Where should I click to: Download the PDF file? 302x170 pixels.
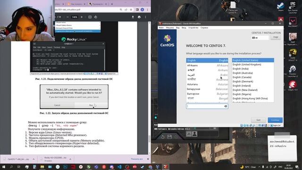(133, 17)
